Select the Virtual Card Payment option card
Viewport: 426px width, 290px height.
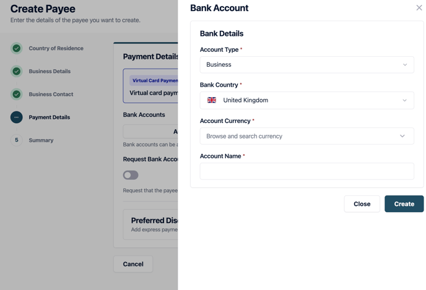(x=150, y=86)
